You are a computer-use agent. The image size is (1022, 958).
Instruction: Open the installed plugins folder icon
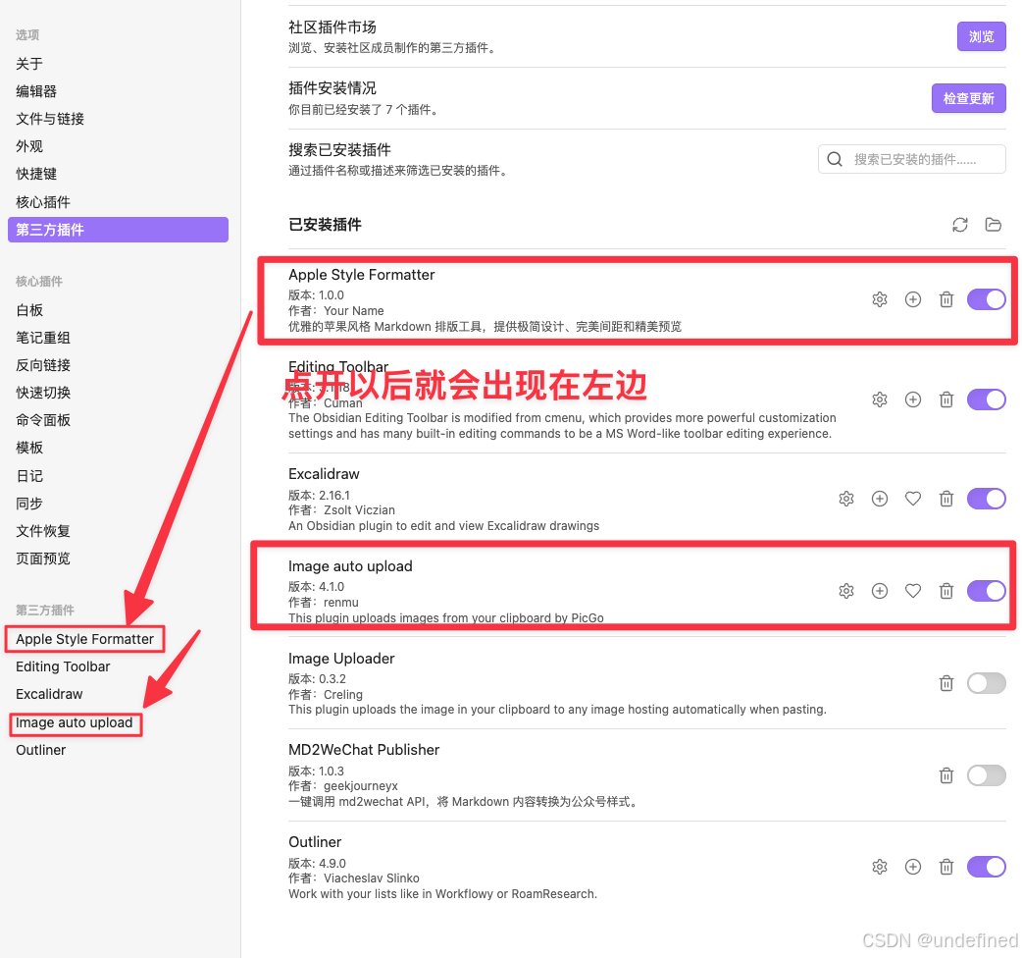click(x=993, y=225)
